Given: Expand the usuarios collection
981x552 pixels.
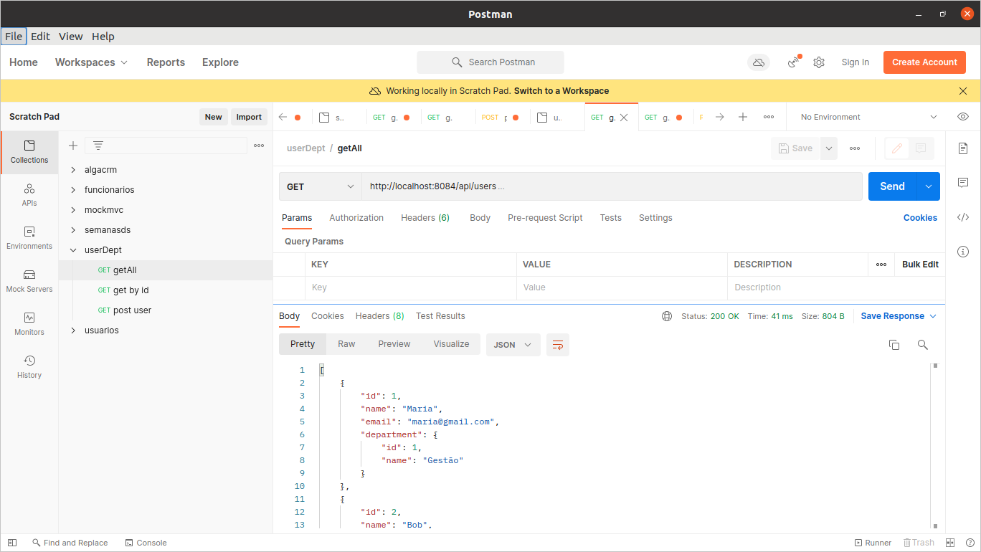Looking at the screenshot, I should click(x=73, y=330).
